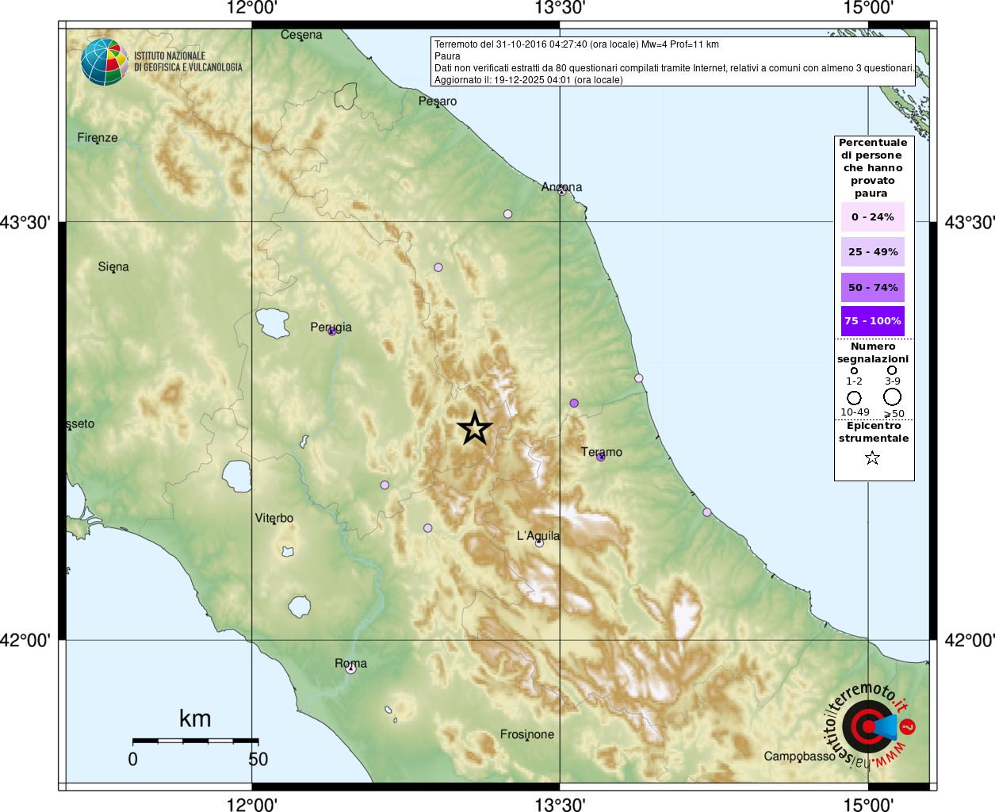Click the 'km' scale bar label
Viewport: 995px width, 812px height.
tap(195, 718)
